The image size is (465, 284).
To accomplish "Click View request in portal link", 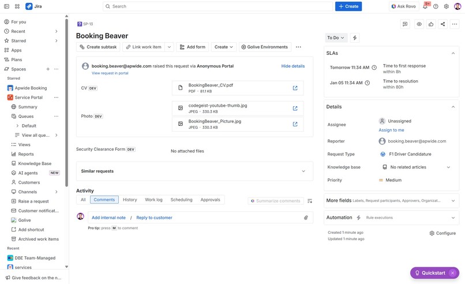I will (110, 73).
